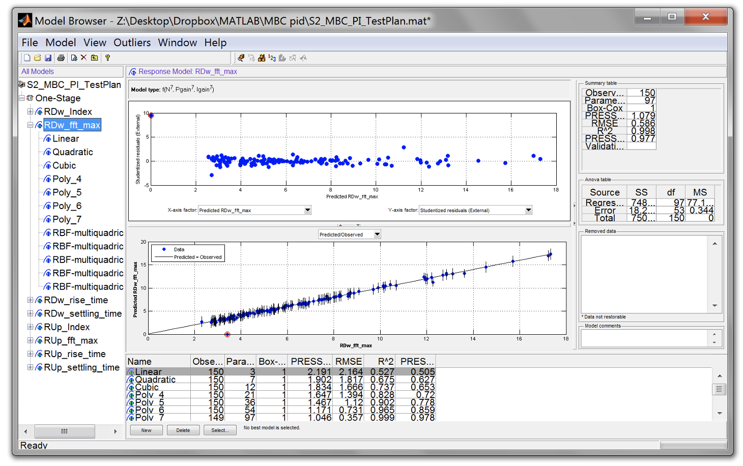Open the View menu
Viewport: 743px width, 466px height.
[x=95, y=43]
